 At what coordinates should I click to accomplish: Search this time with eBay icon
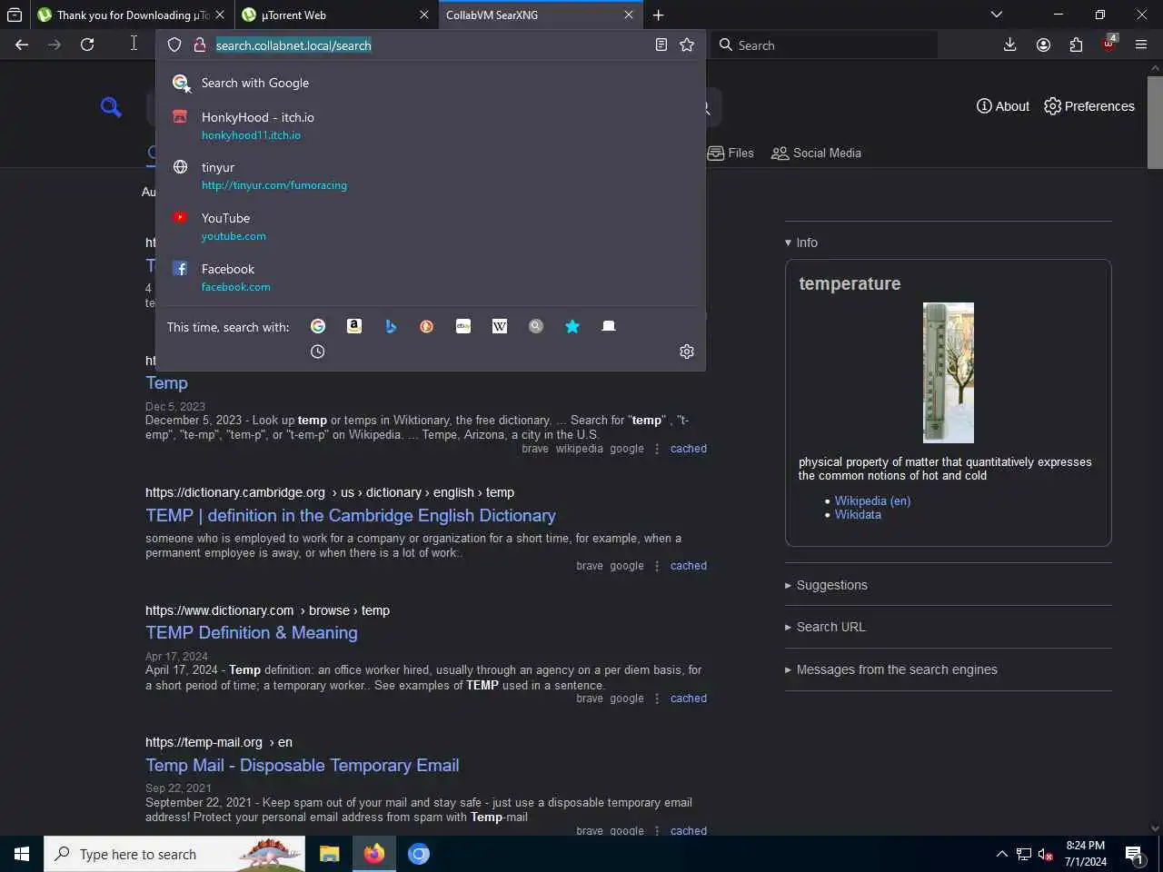463,326
